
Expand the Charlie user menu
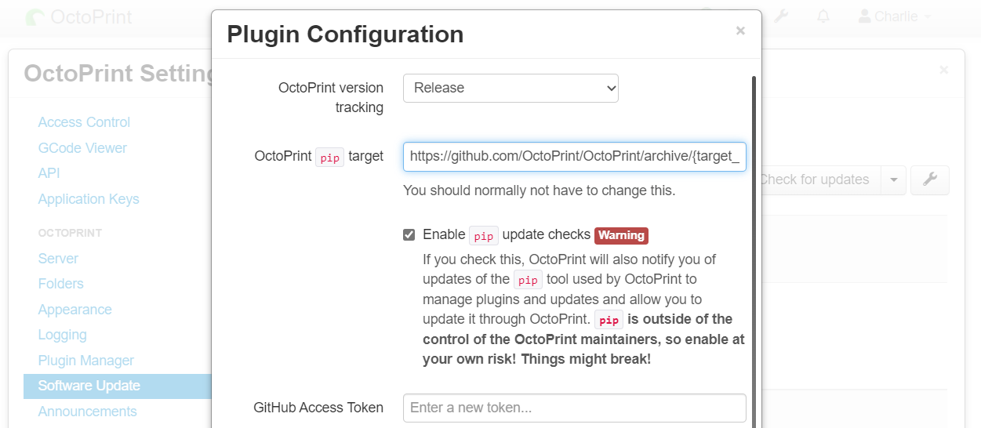895,16
